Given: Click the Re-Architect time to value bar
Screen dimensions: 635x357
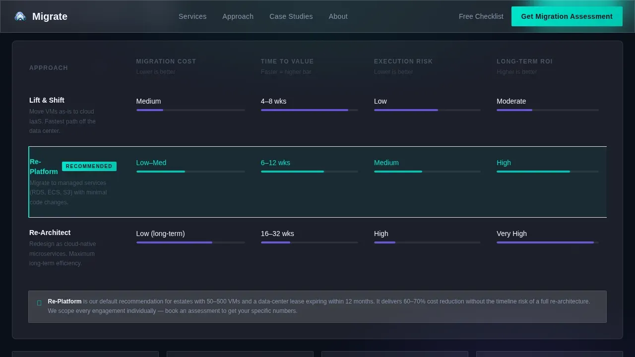Looking at the screenshot, I should 309,242.
